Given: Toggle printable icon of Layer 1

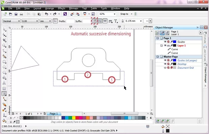Looking at the screenshot, I should coord(168,46).
